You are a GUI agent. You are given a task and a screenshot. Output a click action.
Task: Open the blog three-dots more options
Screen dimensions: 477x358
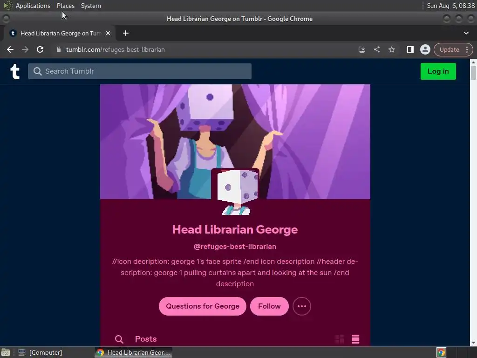point(302,306)
